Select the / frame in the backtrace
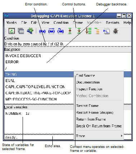The image size is (136, 154). pos(68,68)
